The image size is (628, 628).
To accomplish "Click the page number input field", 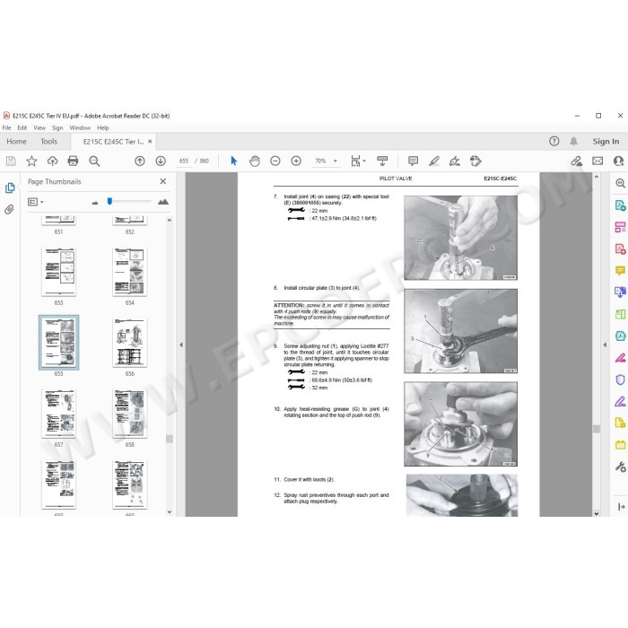I will click(184, 161).
